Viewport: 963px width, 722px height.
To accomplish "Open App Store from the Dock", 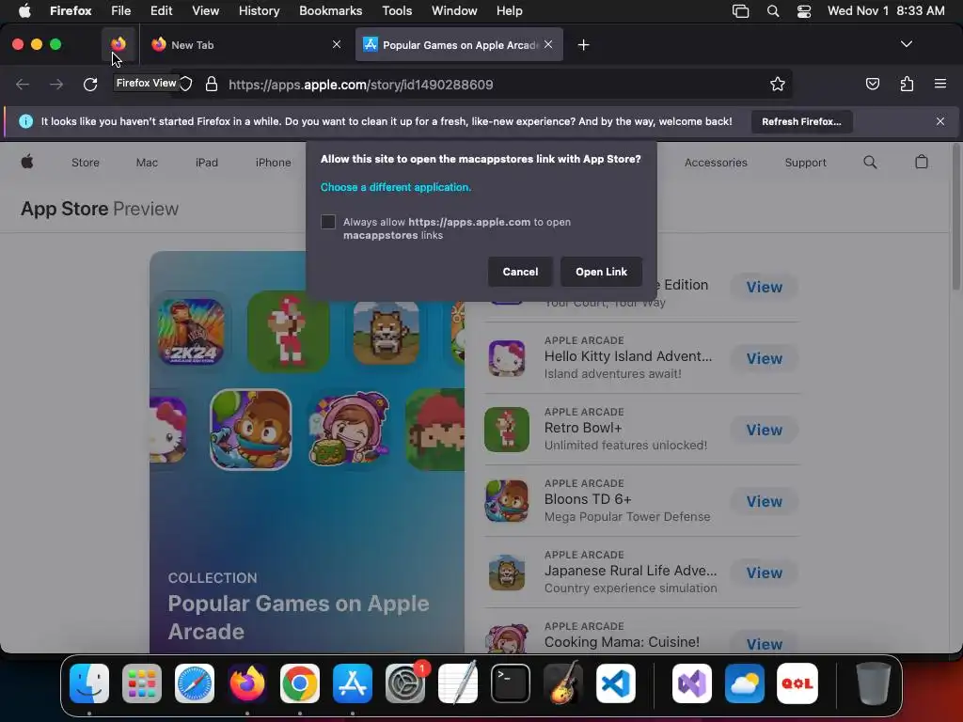I will pos(353,683).
